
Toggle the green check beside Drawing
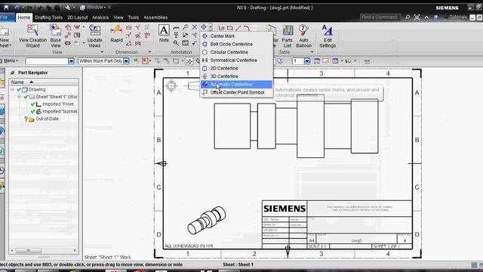(x=19, y=89)
